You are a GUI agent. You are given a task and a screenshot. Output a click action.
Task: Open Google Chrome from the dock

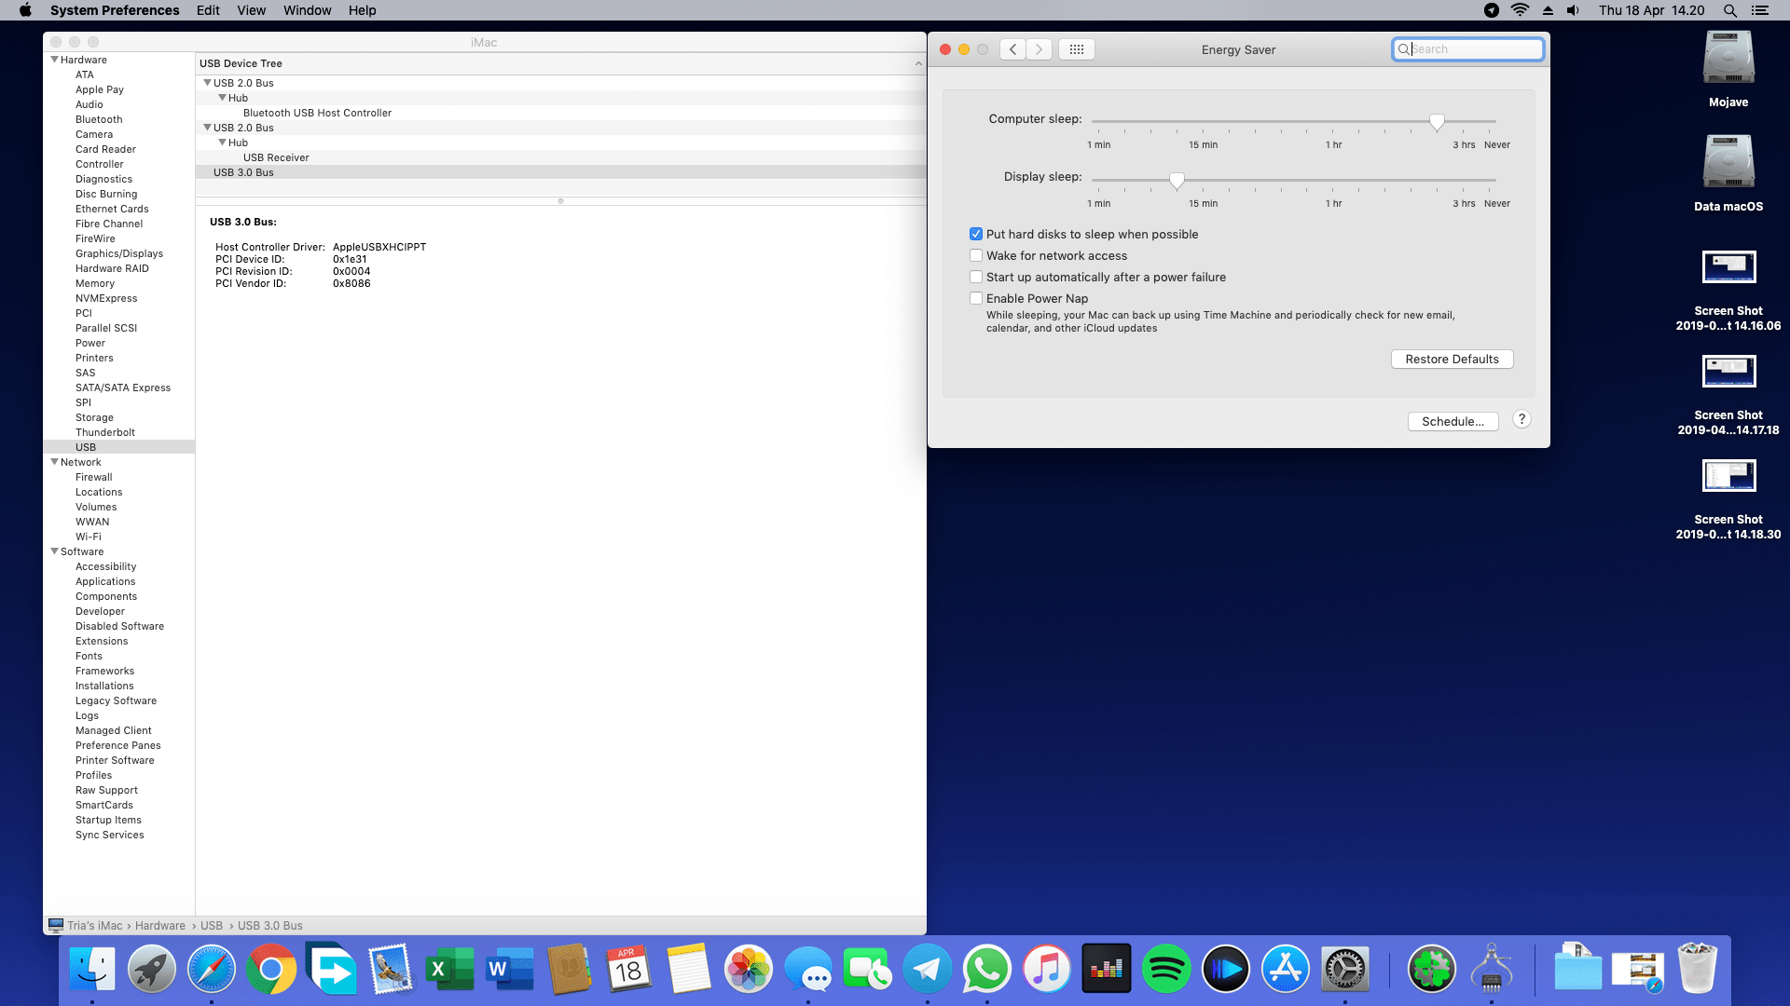[271, 970]
